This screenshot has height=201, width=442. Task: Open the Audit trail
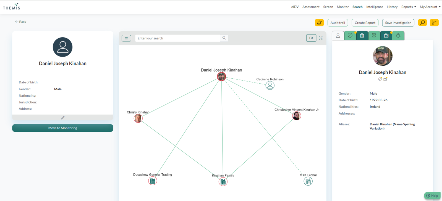pos(338,23)
